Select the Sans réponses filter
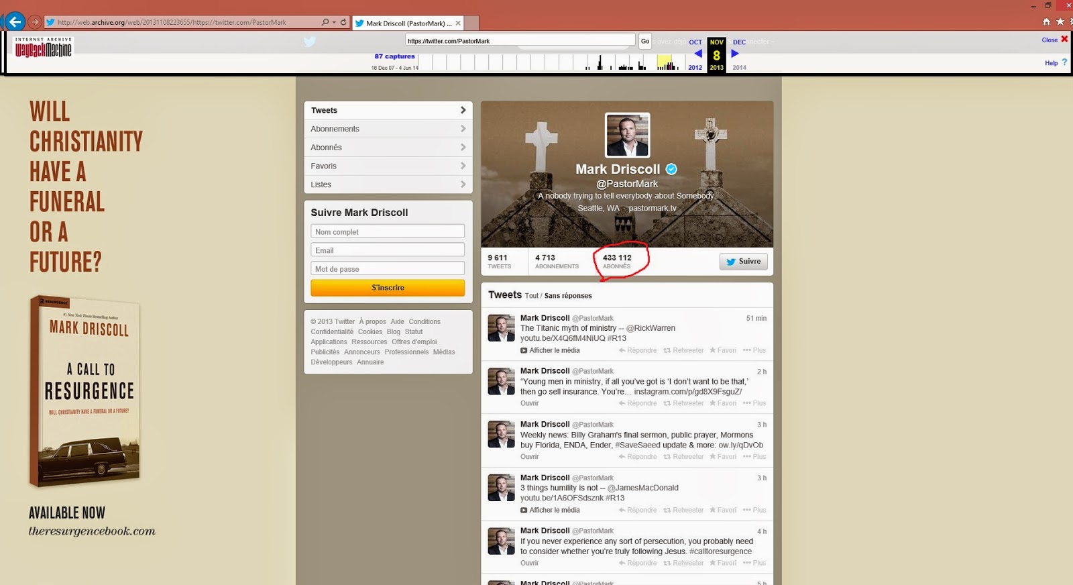Viewport: 1073px width, 585px height. [x=568, y=296]
